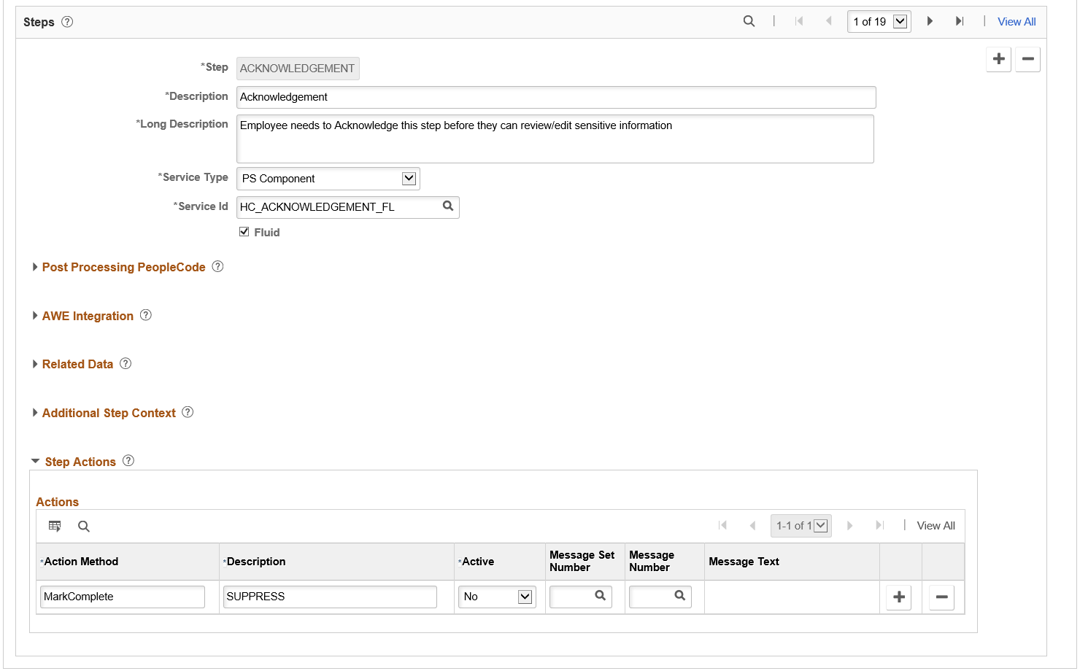Screen dimensions: 1080x671
Task: Look up Message Set Number
Action: click(x=601, y=596)
